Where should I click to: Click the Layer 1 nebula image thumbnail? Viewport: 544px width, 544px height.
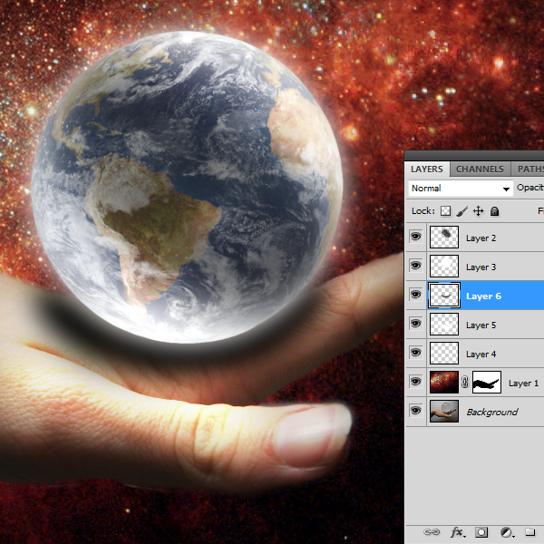[444, 382]
